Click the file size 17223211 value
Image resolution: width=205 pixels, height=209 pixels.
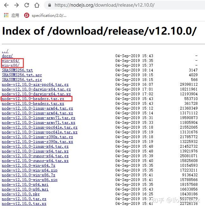(x=189, y=170)
